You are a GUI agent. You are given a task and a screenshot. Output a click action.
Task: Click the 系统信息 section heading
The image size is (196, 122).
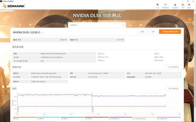[17, 67]
